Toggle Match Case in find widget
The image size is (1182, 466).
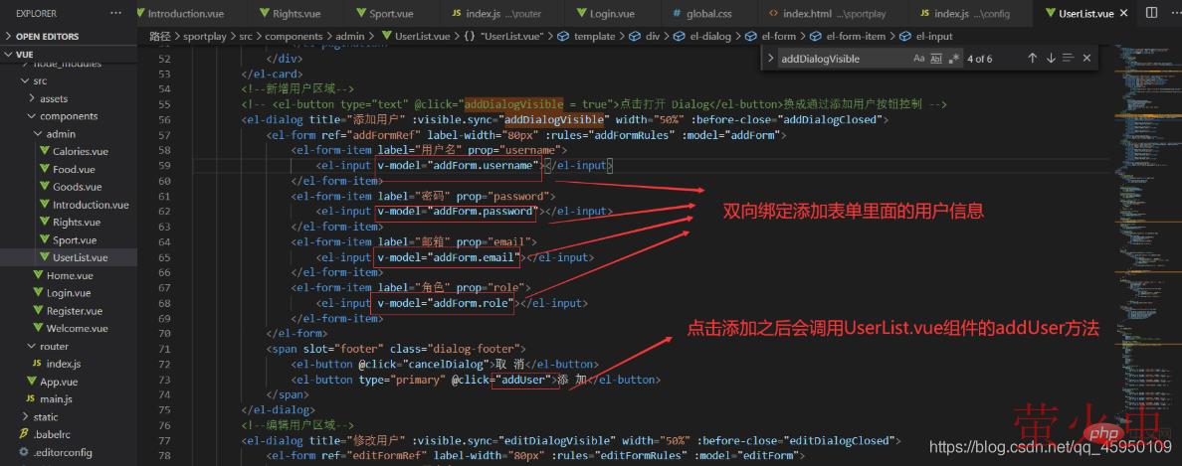pos(918,59)
